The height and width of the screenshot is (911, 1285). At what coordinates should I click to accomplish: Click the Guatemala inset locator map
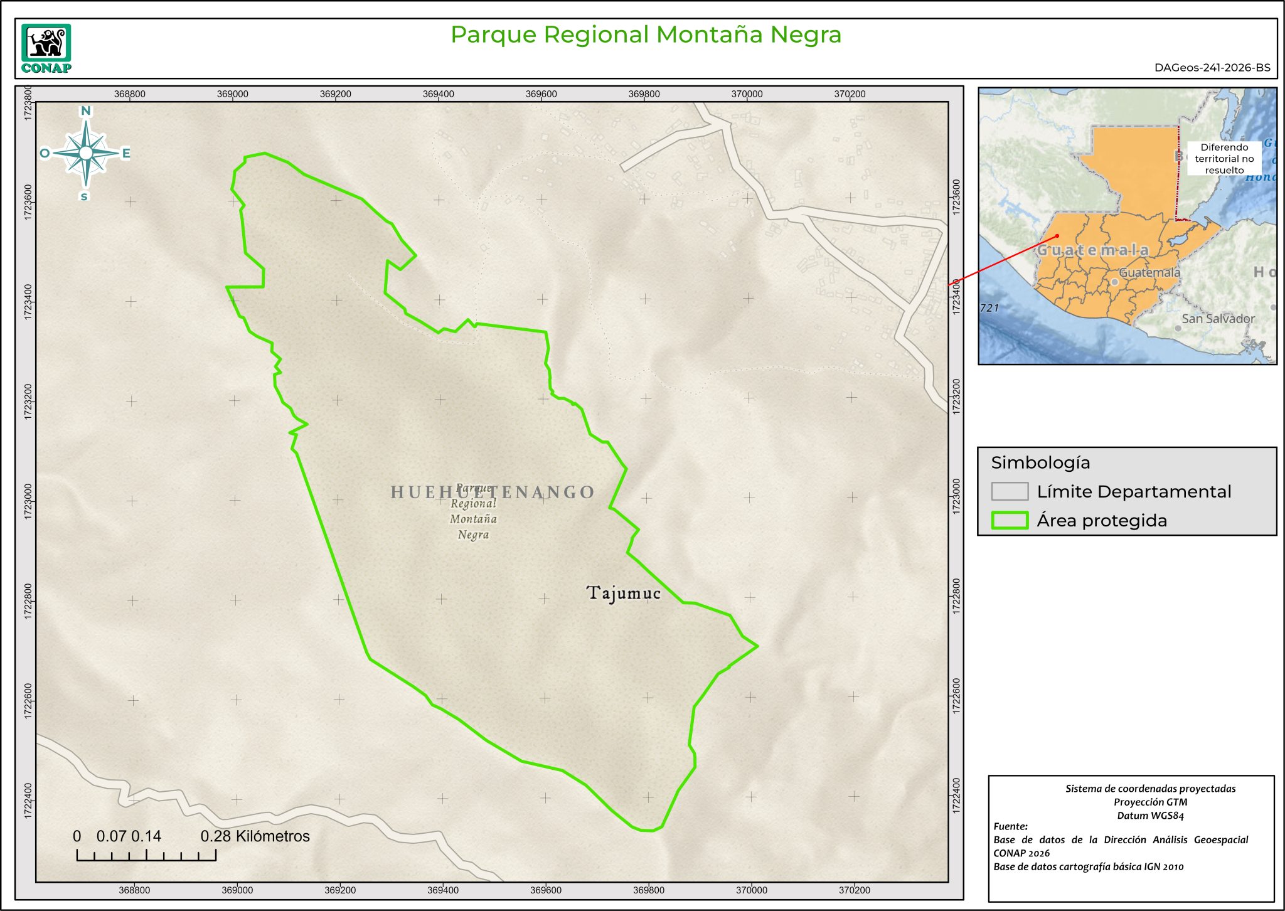point(1127,226)
